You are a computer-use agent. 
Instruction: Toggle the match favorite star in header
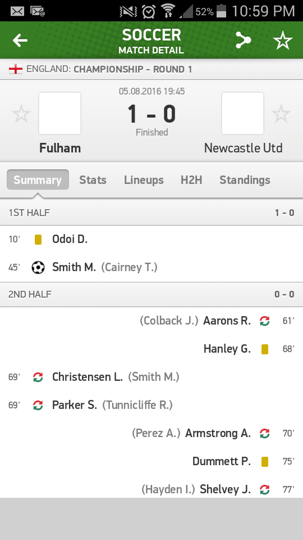pos(283,40)
